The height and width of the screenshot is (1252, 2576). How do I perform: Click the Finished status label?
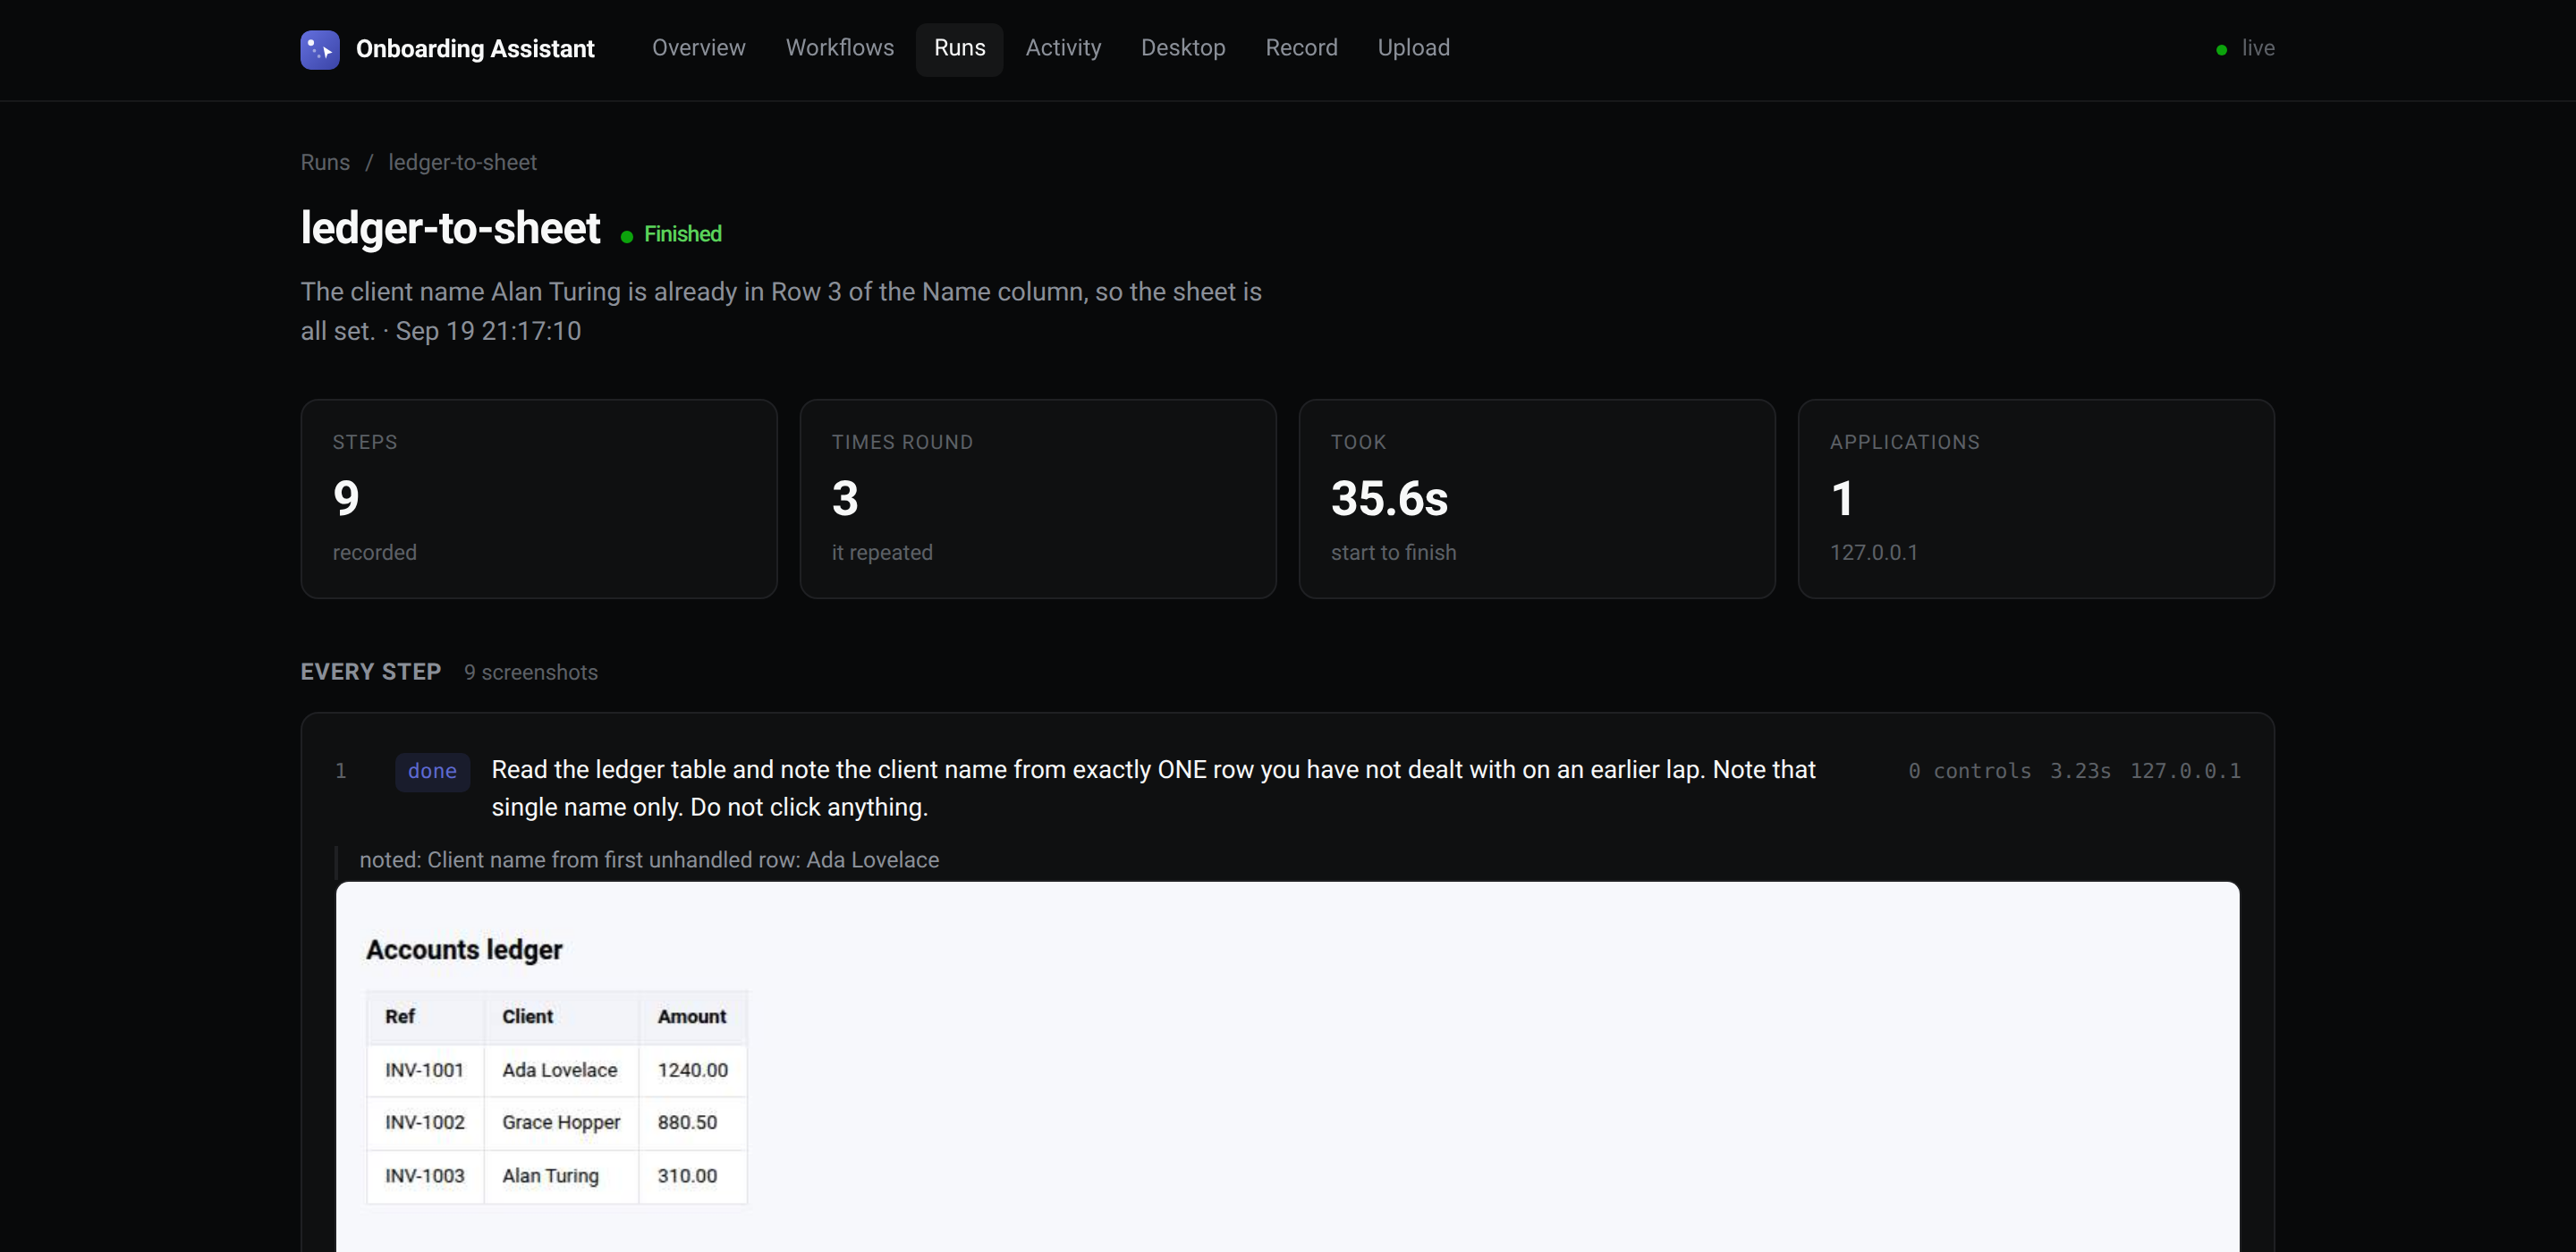[682, 234]
